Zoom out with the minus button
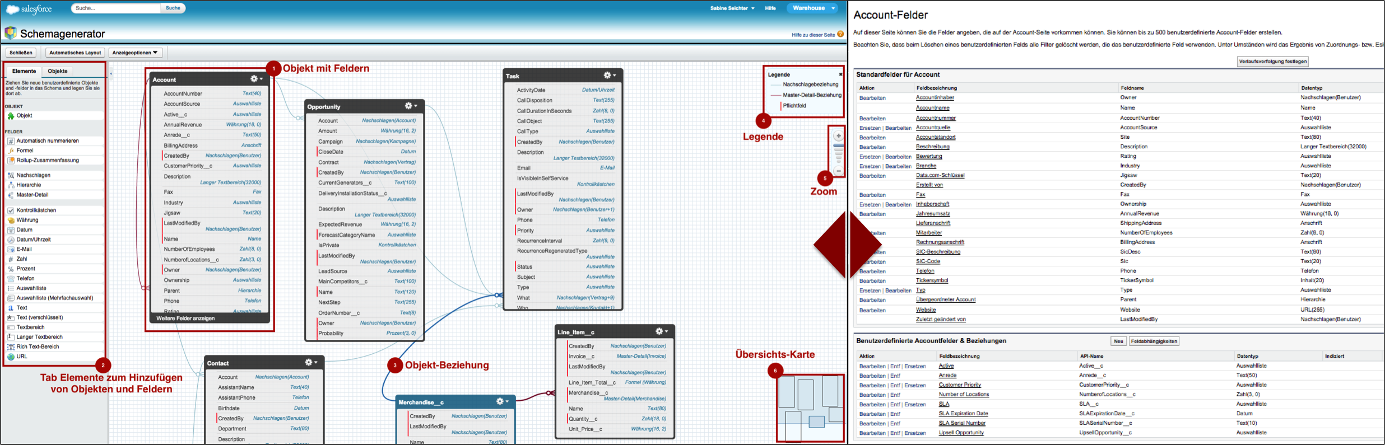The width and height of the screenshot is (1385, 445). [838, 171]
